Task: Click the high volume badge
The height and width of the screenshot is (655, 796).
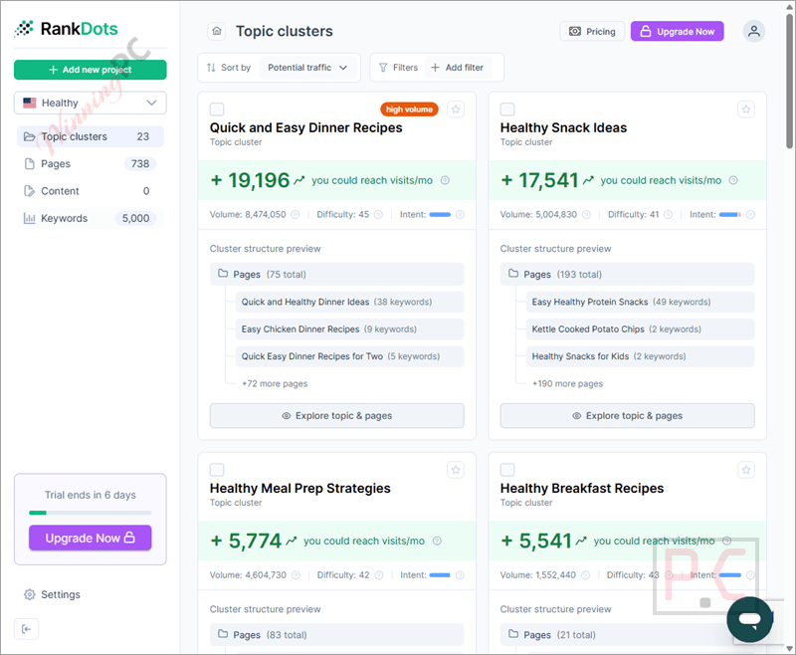Action: coord(409,109)
